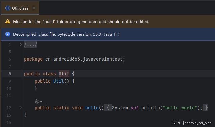Viewport: 215px width, 127px height.
Task: Click the closing brace on line 15
Action: [25, 115]
